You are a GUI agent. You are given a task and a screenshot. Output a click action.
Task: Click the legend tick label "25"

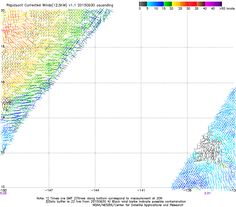(180, 9)
